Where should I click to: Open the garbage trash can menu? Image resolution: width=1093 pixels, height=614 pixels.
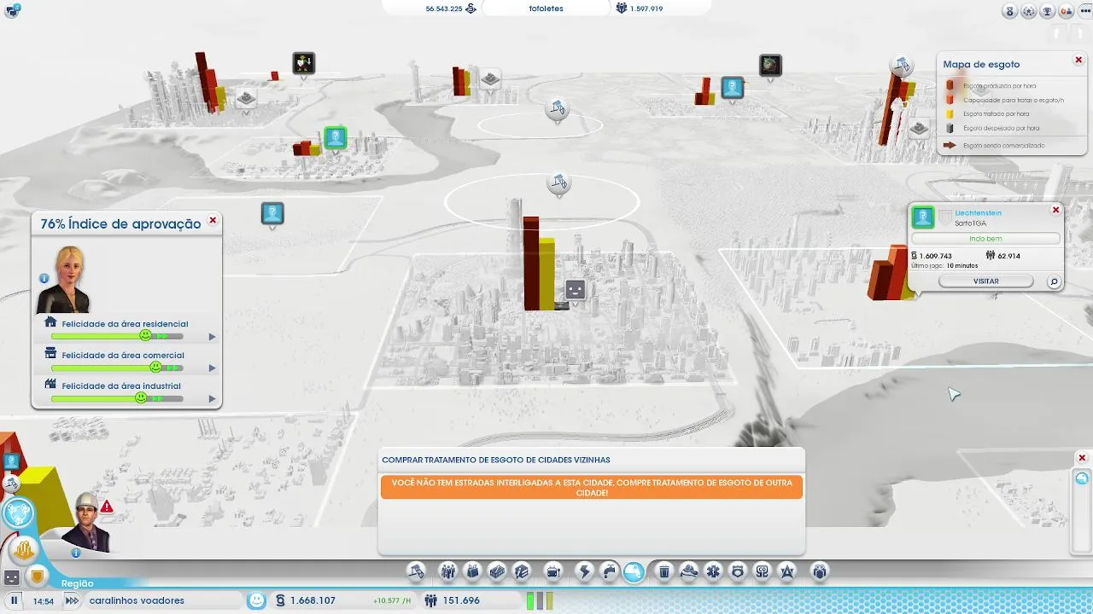[x=664, y=571]
